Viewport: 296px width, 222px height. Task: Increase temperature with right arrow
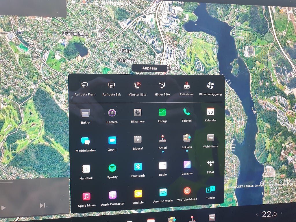(x=281, y=213)
